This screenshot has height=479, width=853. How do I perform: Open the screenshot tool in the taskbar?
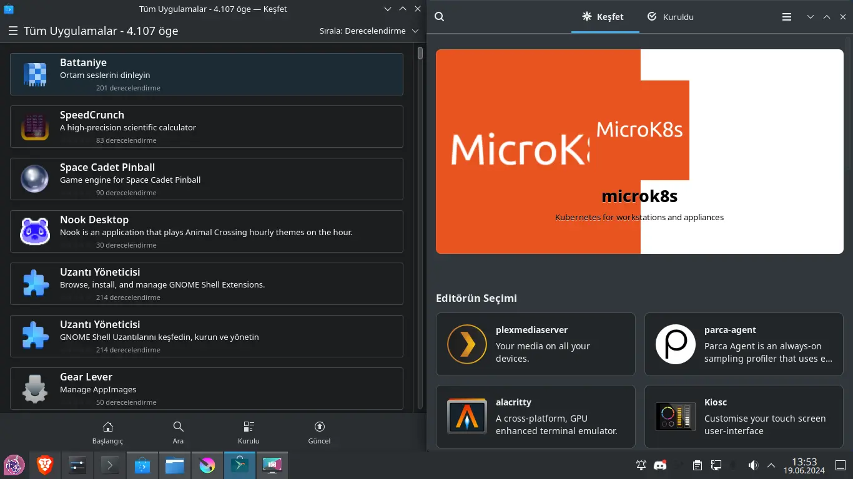coord(272,465)
